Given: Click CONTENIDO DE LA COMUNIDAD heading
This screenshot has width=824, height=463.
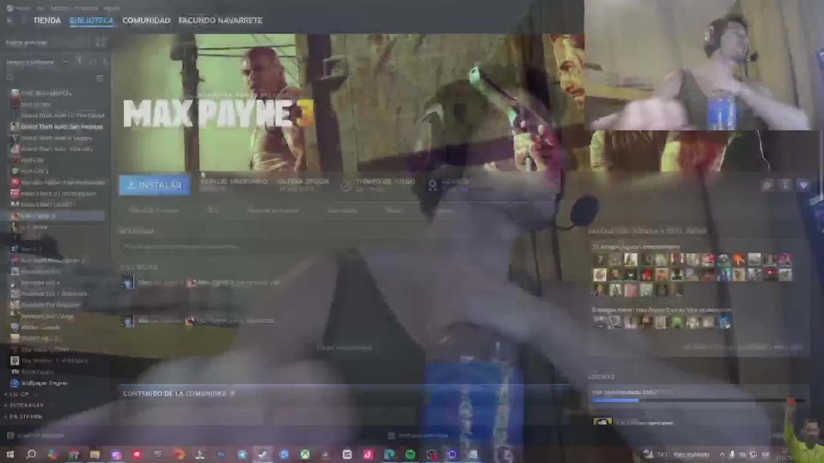Looking at the screenshot, I should pyautogui.click(x=174, y=394).
